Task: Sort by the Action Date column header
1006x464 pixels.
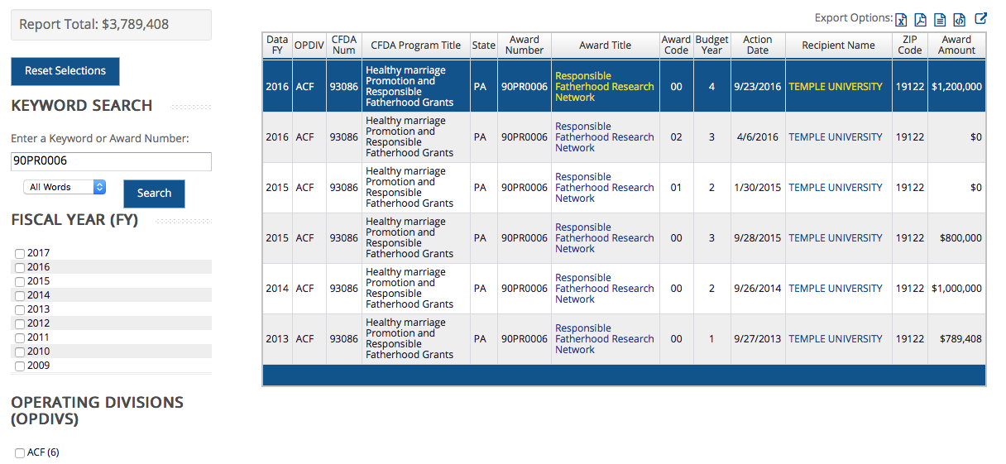Action: (x=757, y=45)
